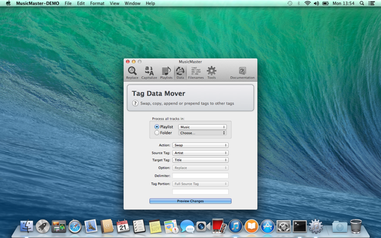Open the Filenames tool

pos(196,73)
